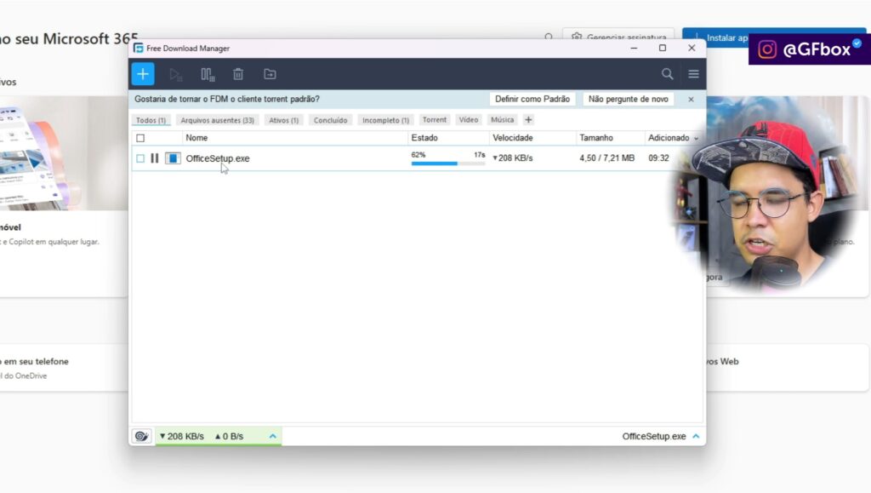
Task: Click the 09:32 added time cell
Action: [x=658, y=158]
